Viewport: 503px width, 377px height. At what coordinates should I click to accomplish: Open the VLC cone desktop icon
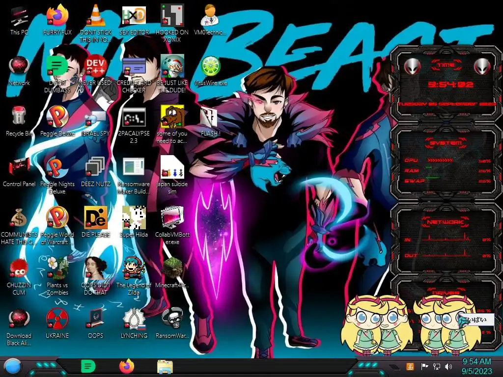96,16
